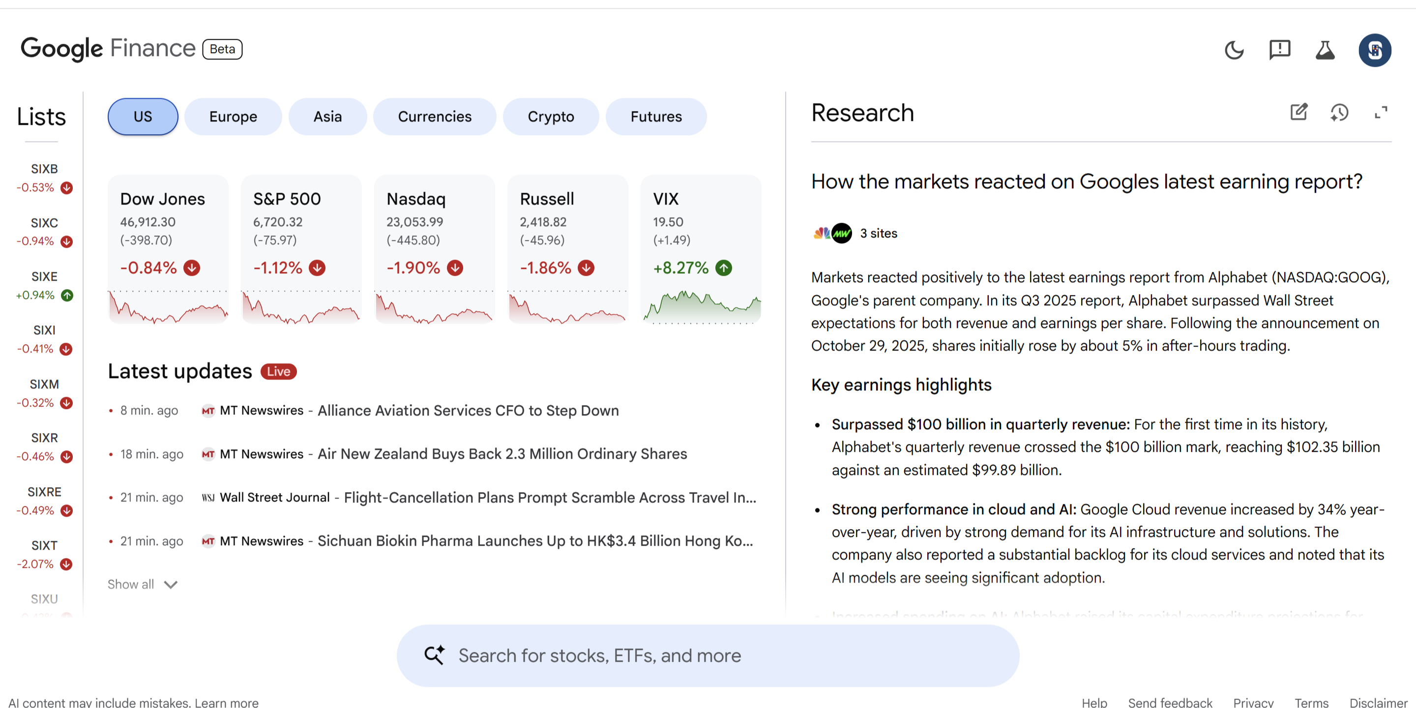The image size is (1416, 708).
Task: Switch to the Crypto tab
Action: 550,117
